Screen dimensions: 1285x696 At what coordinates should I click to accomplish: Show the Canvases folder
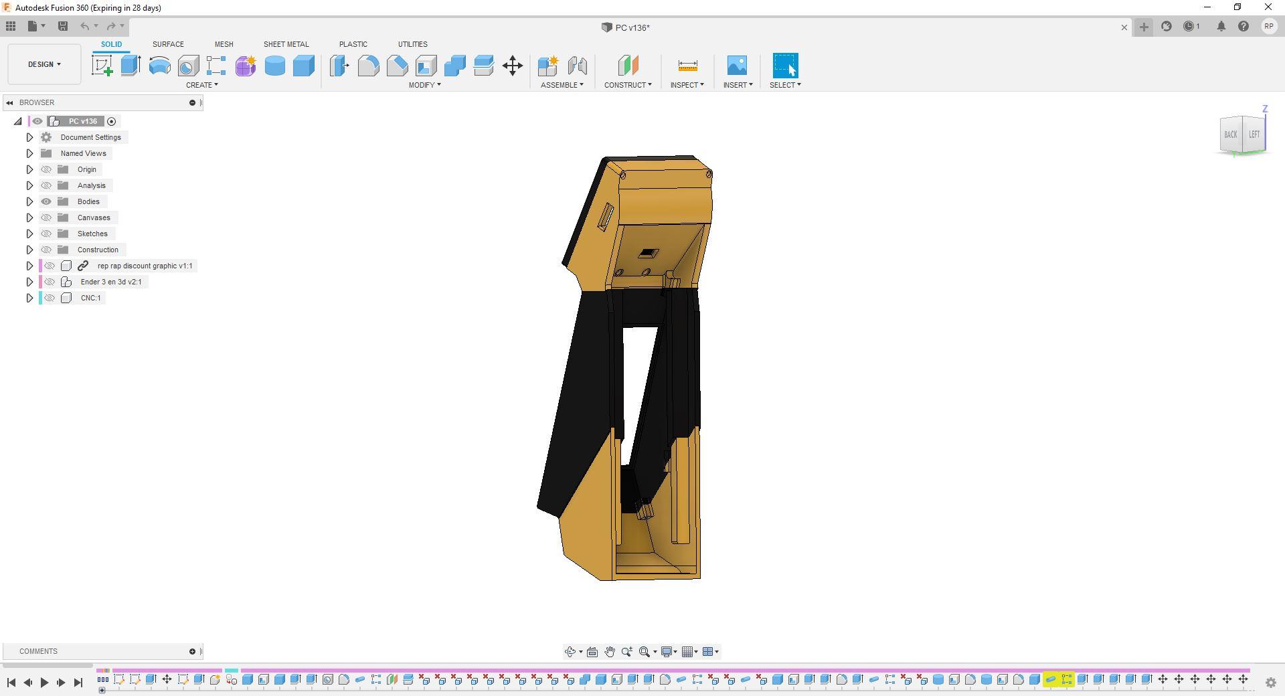[x=46, y=217]
